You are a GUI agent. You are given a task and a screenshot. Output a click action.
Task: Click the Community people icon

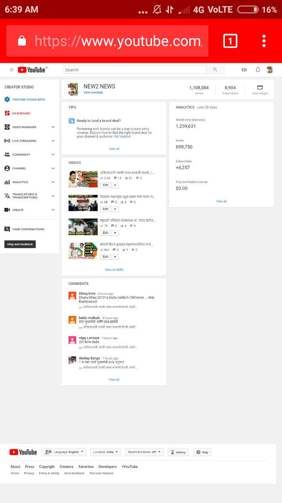click(x=7, y=155)
